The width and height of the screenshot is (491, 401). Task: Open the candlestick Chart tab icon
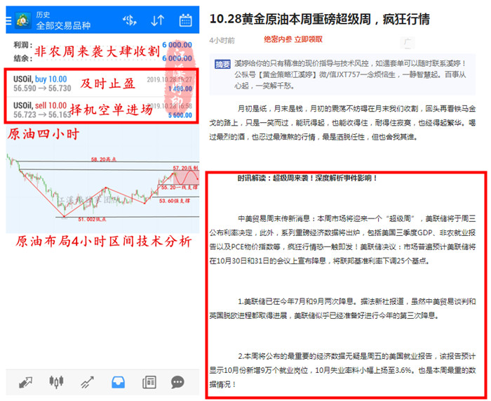point(56,382)
